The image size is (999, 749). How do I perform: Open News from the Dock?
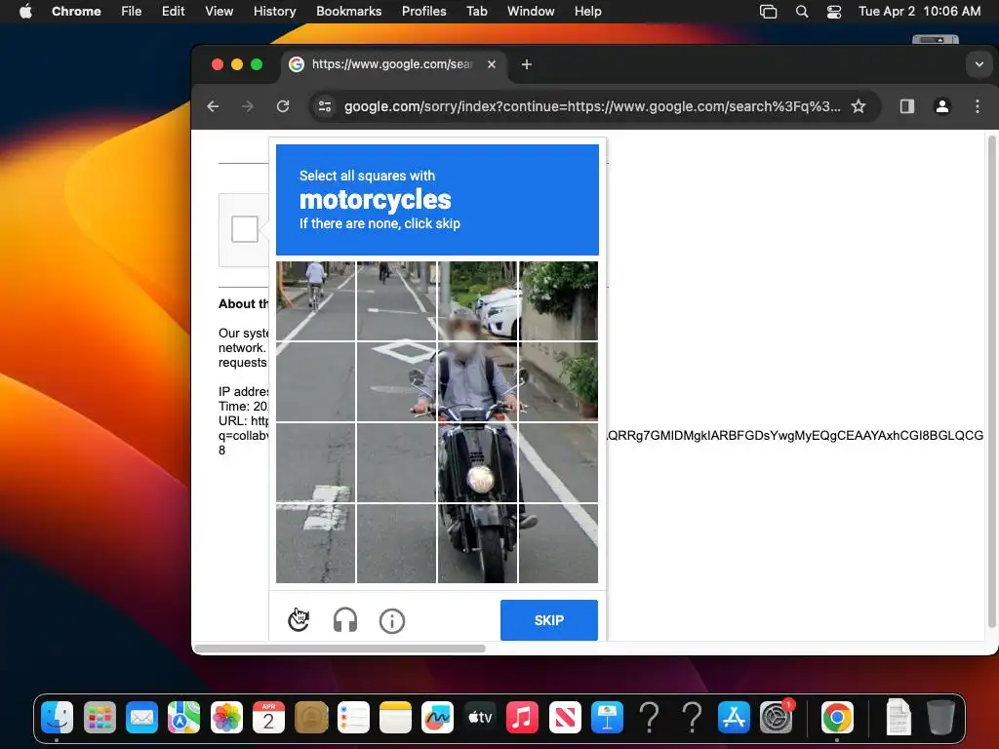565,718
